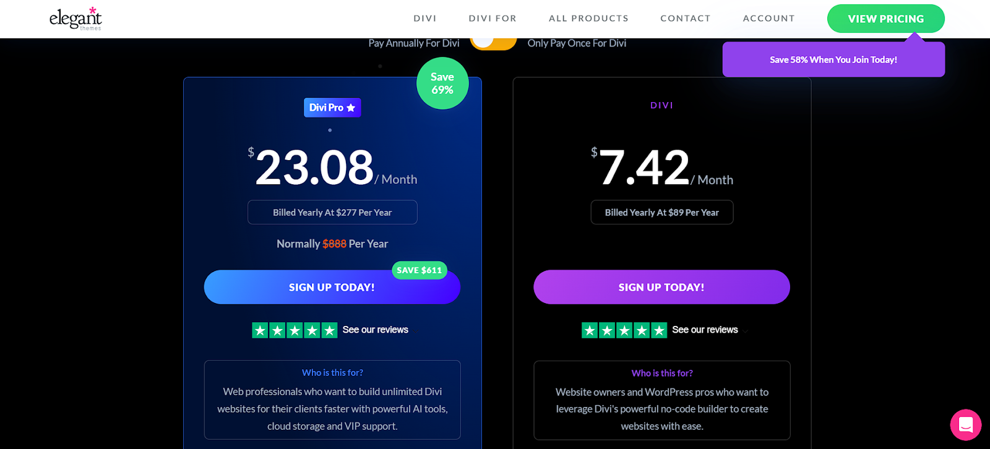Click the Save 58% When You Join banner
Viewport: 990px width, 449px height.
point(833,59)
